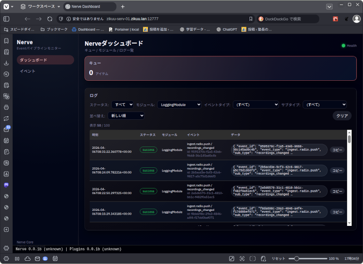Bookmark this page via the address bar icon
The image size is (363, 264).
(250, 19)
